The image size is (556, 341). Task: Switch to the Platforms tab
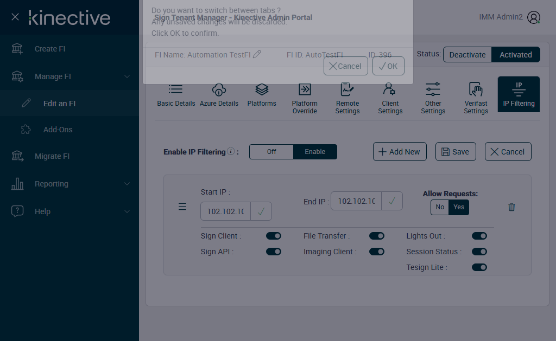coord(262,94)
